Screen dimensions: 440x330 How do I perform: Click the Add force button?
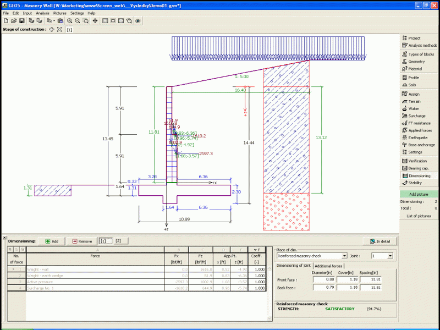[x=53, y=240]
